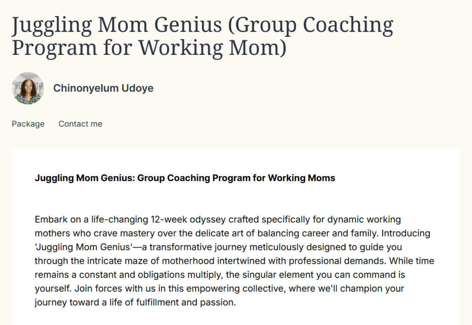Open the Package tab
Screen dimensions: 472x325
click(x=28, y=124)
